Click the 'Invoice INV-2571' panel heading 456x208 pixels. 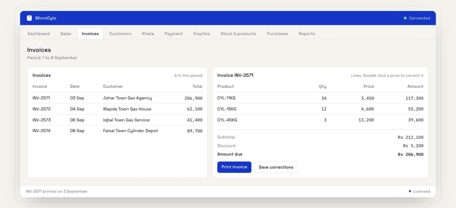pos(235,75)
